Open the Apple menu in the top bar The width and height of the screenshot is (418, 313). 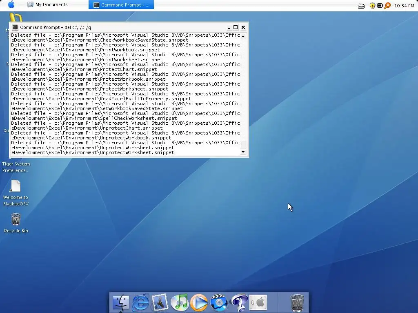click(11, 4)
